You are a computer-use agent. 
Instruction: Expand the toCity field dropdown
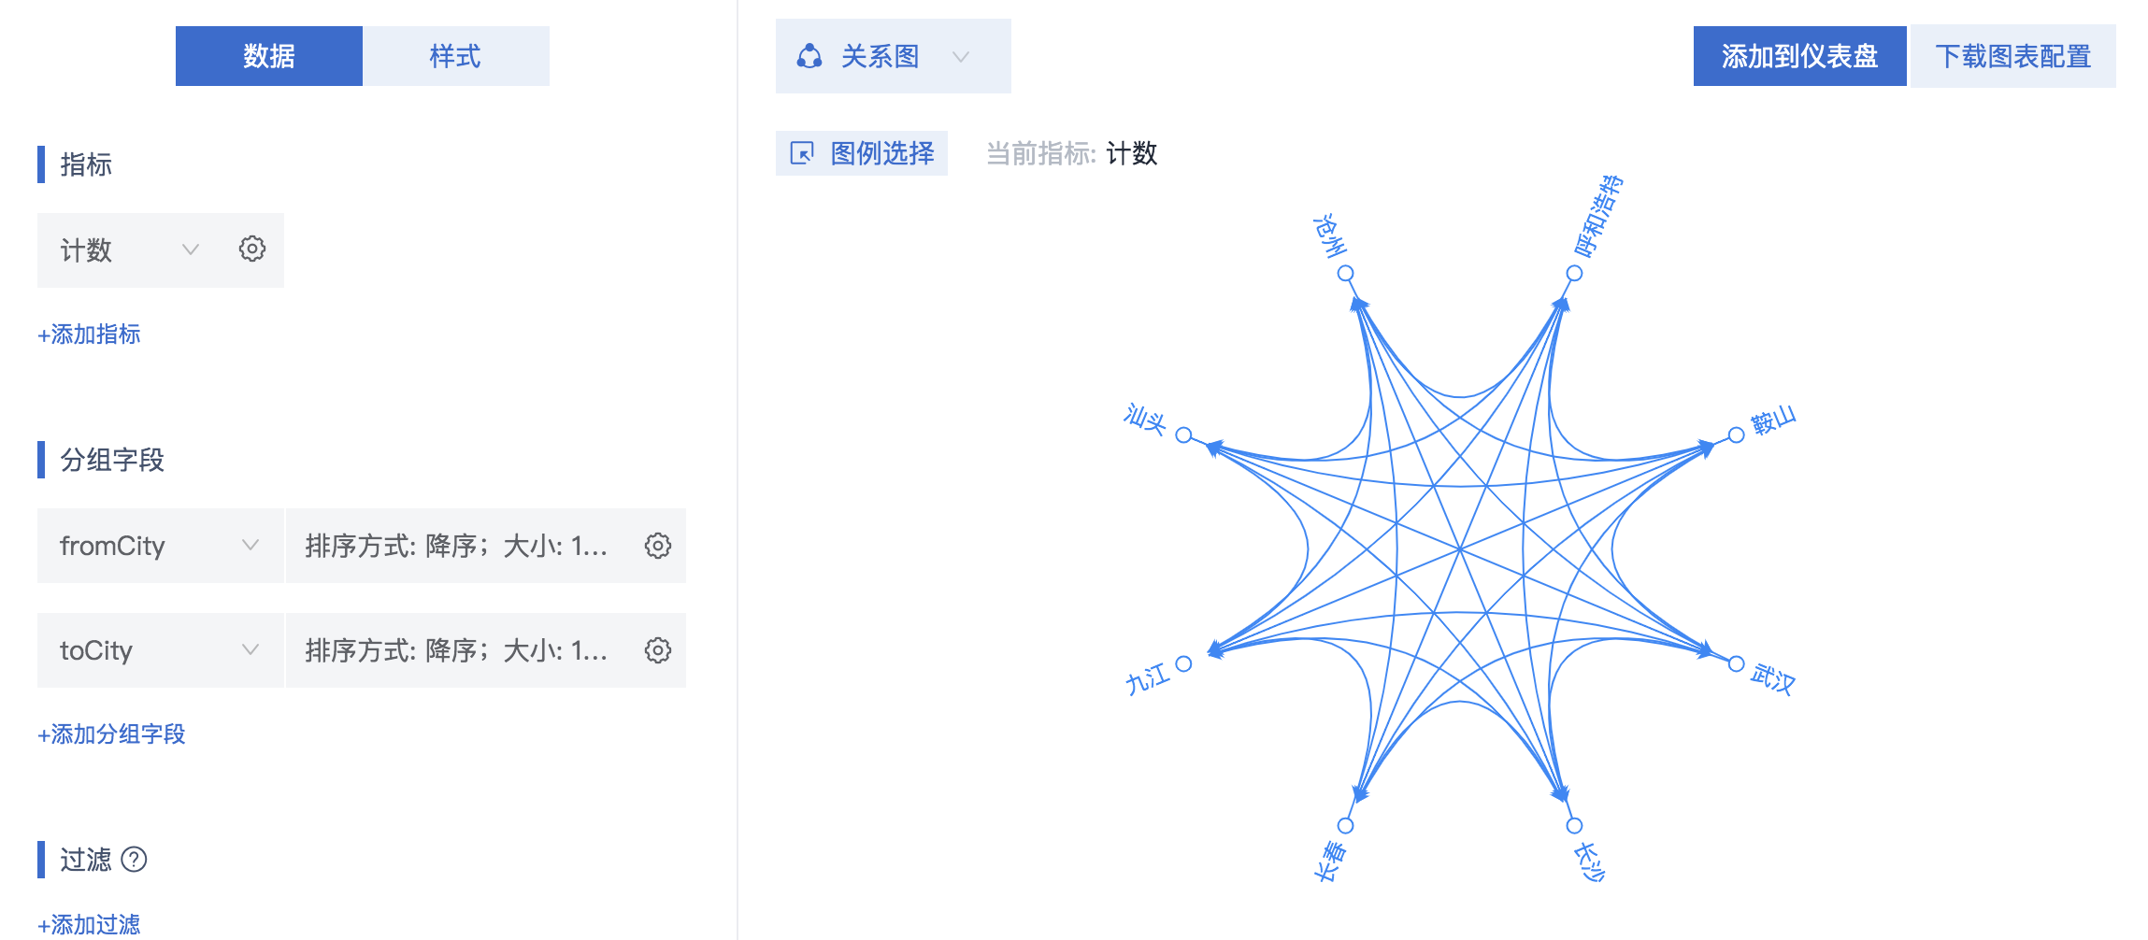pyautogui.click(x=250, y=649)
